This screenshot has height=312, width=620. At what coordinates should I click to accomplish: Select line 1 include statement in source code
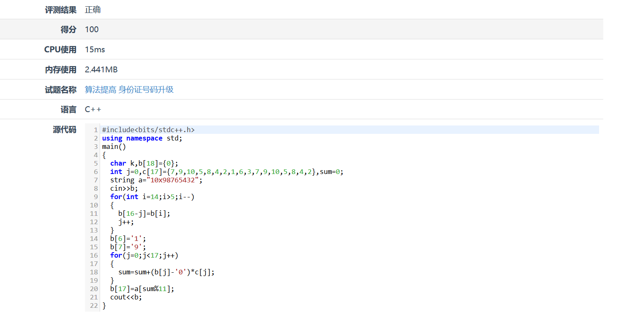tap(148, 130)
